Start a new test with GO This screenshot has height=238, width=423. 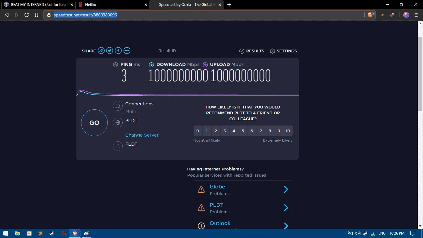(x=94, y=123)
